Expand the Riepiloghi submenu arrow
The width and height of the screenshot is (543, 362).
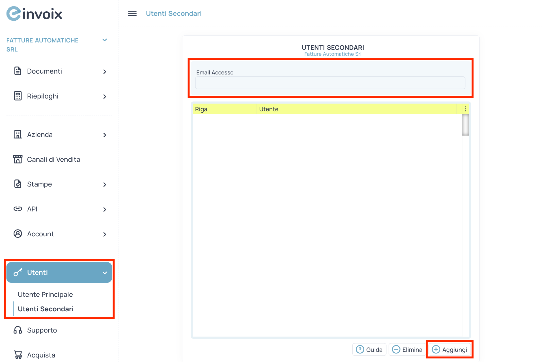coord(105,97)
